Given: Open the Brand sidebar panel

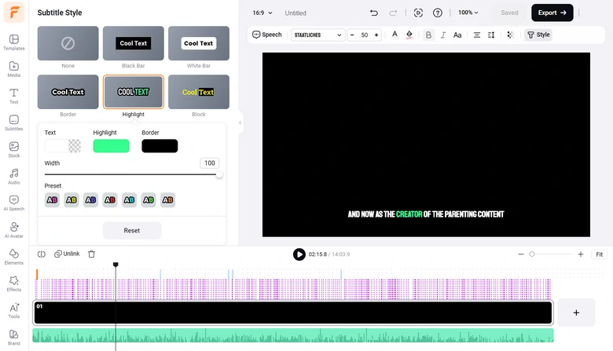Looking at the screenshot, I should [x=13, y=338].
